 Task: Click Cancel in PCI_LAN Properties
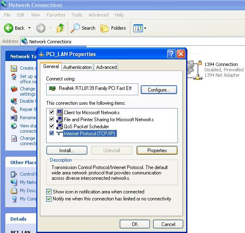click(168, 224)
